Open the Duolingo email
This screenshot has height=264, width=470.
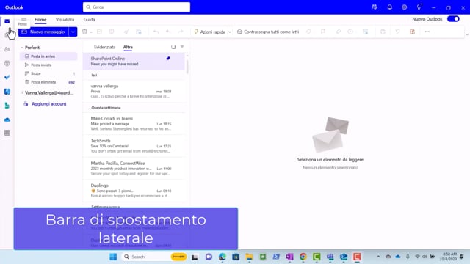point(134,191)
